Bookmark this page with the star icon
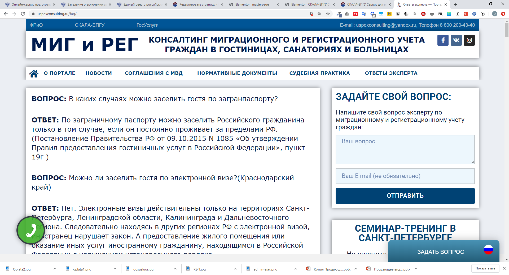Viewport: 509px width, 275px height. coord(328,14)
